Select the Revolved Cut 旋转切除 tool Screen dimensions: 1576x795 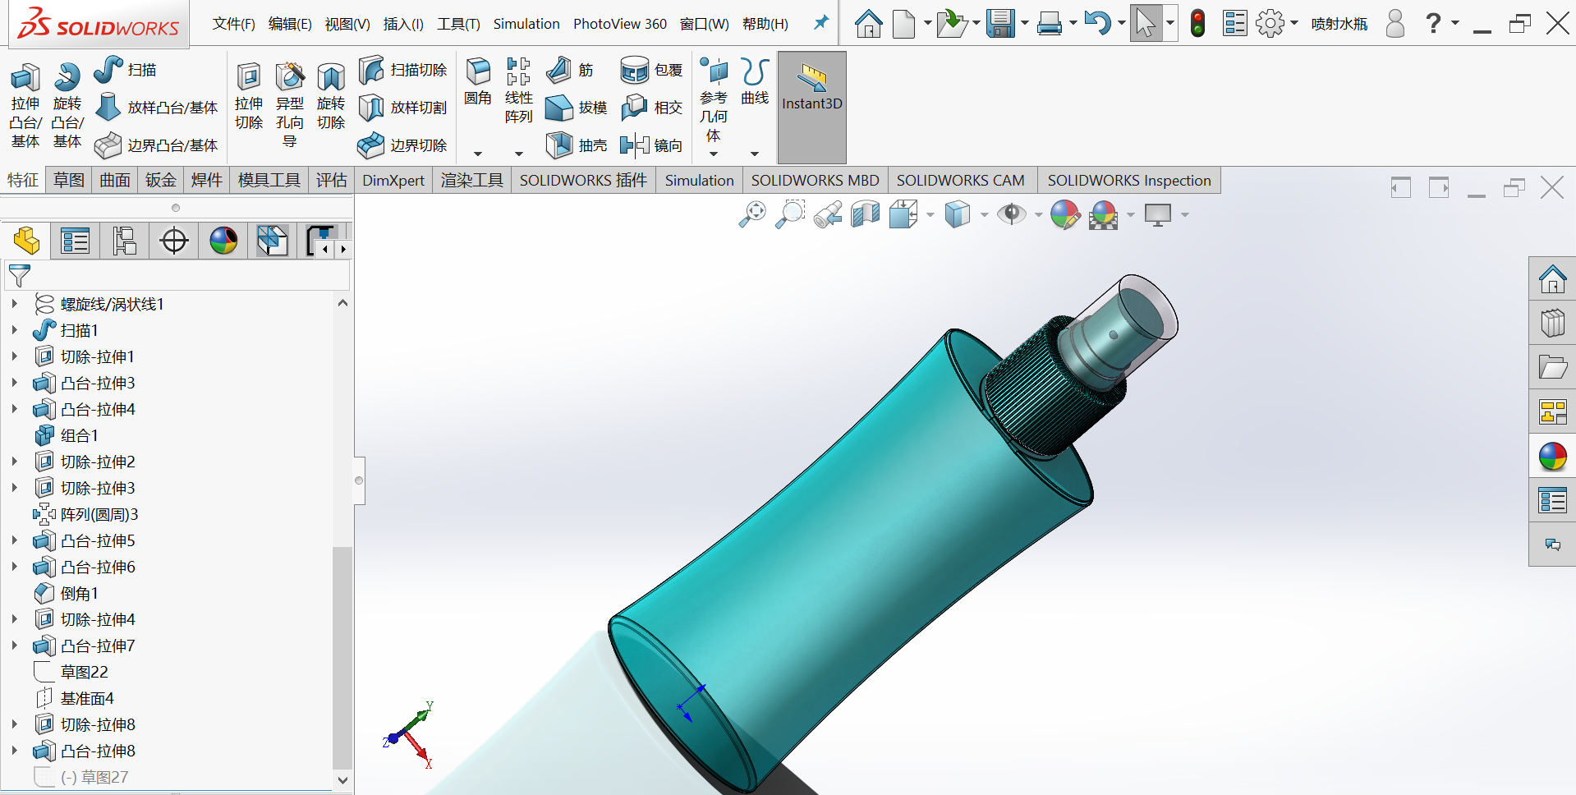331,97
